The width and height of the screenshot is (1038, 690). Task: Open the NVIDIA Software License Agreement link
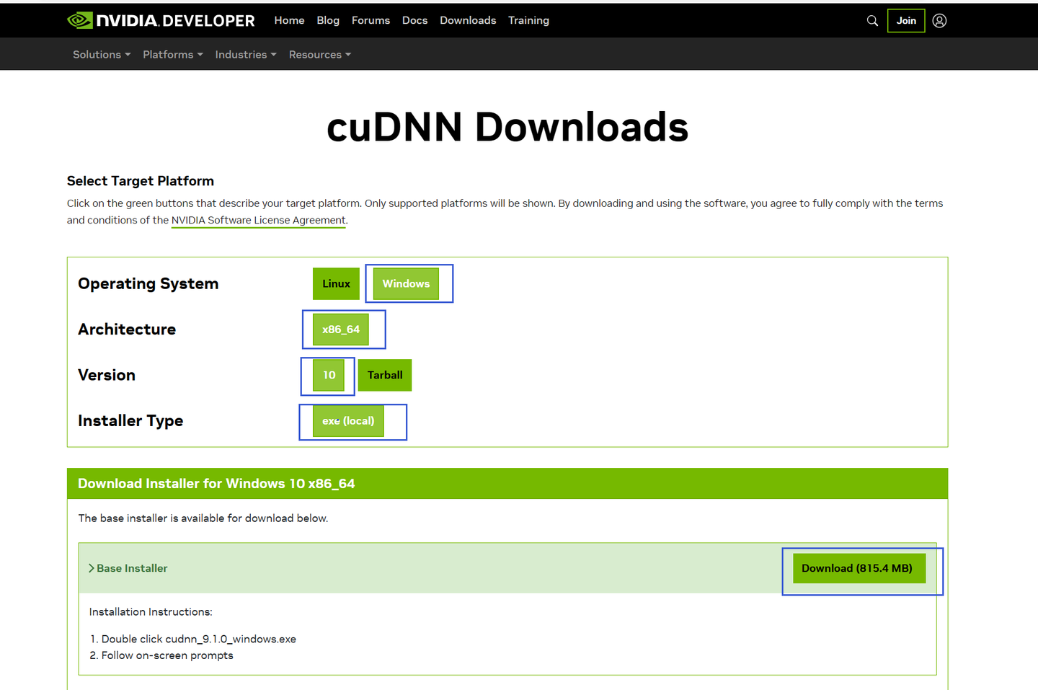click(x=258, y=220)
